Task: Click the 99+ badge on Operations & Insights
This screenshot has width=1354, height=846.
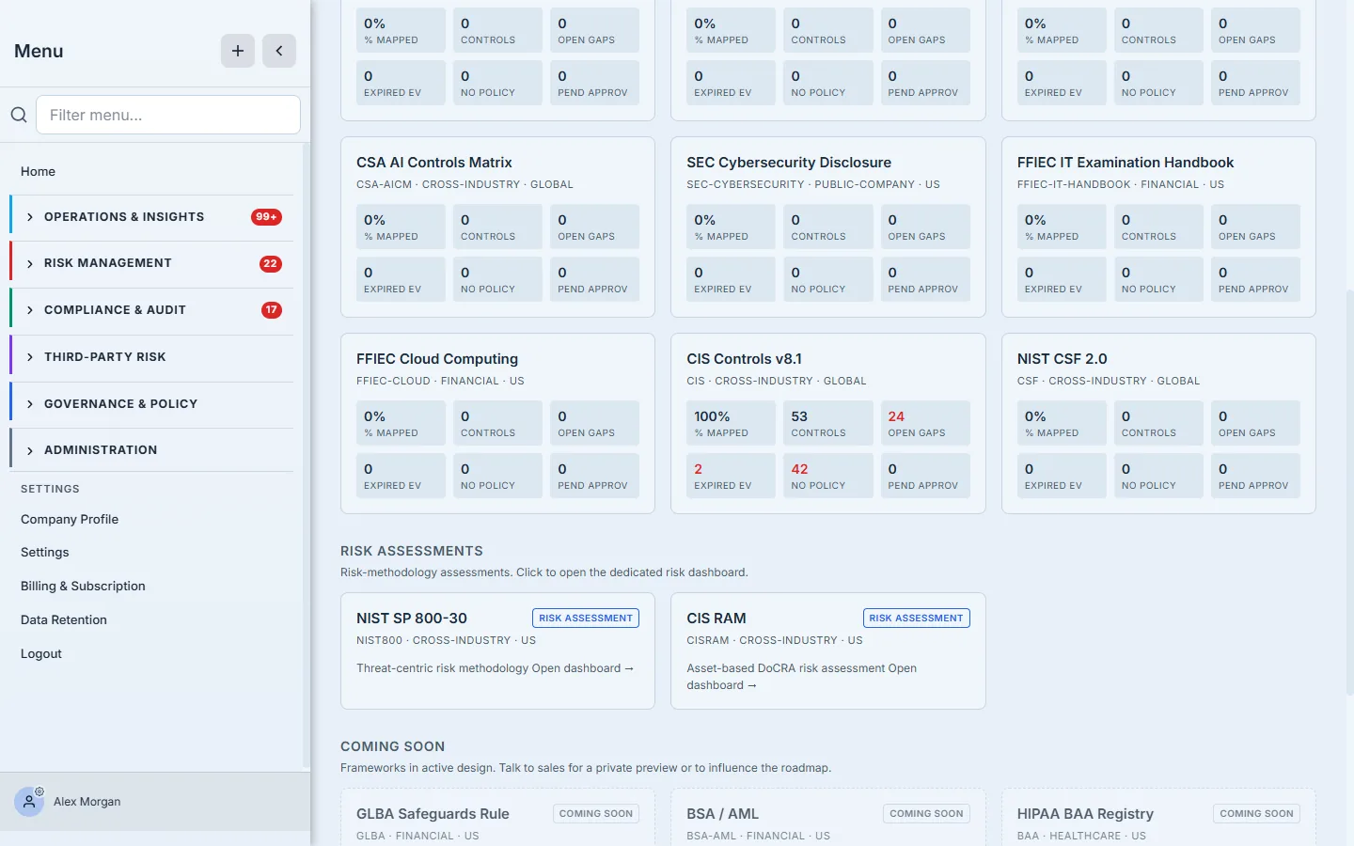Action: 266,217
